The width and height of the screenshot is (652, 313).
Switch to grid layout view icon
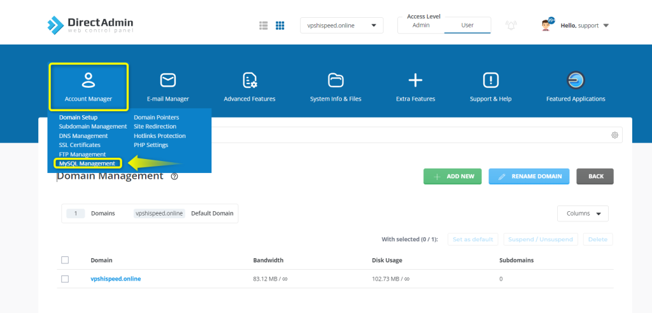[280, 25]
